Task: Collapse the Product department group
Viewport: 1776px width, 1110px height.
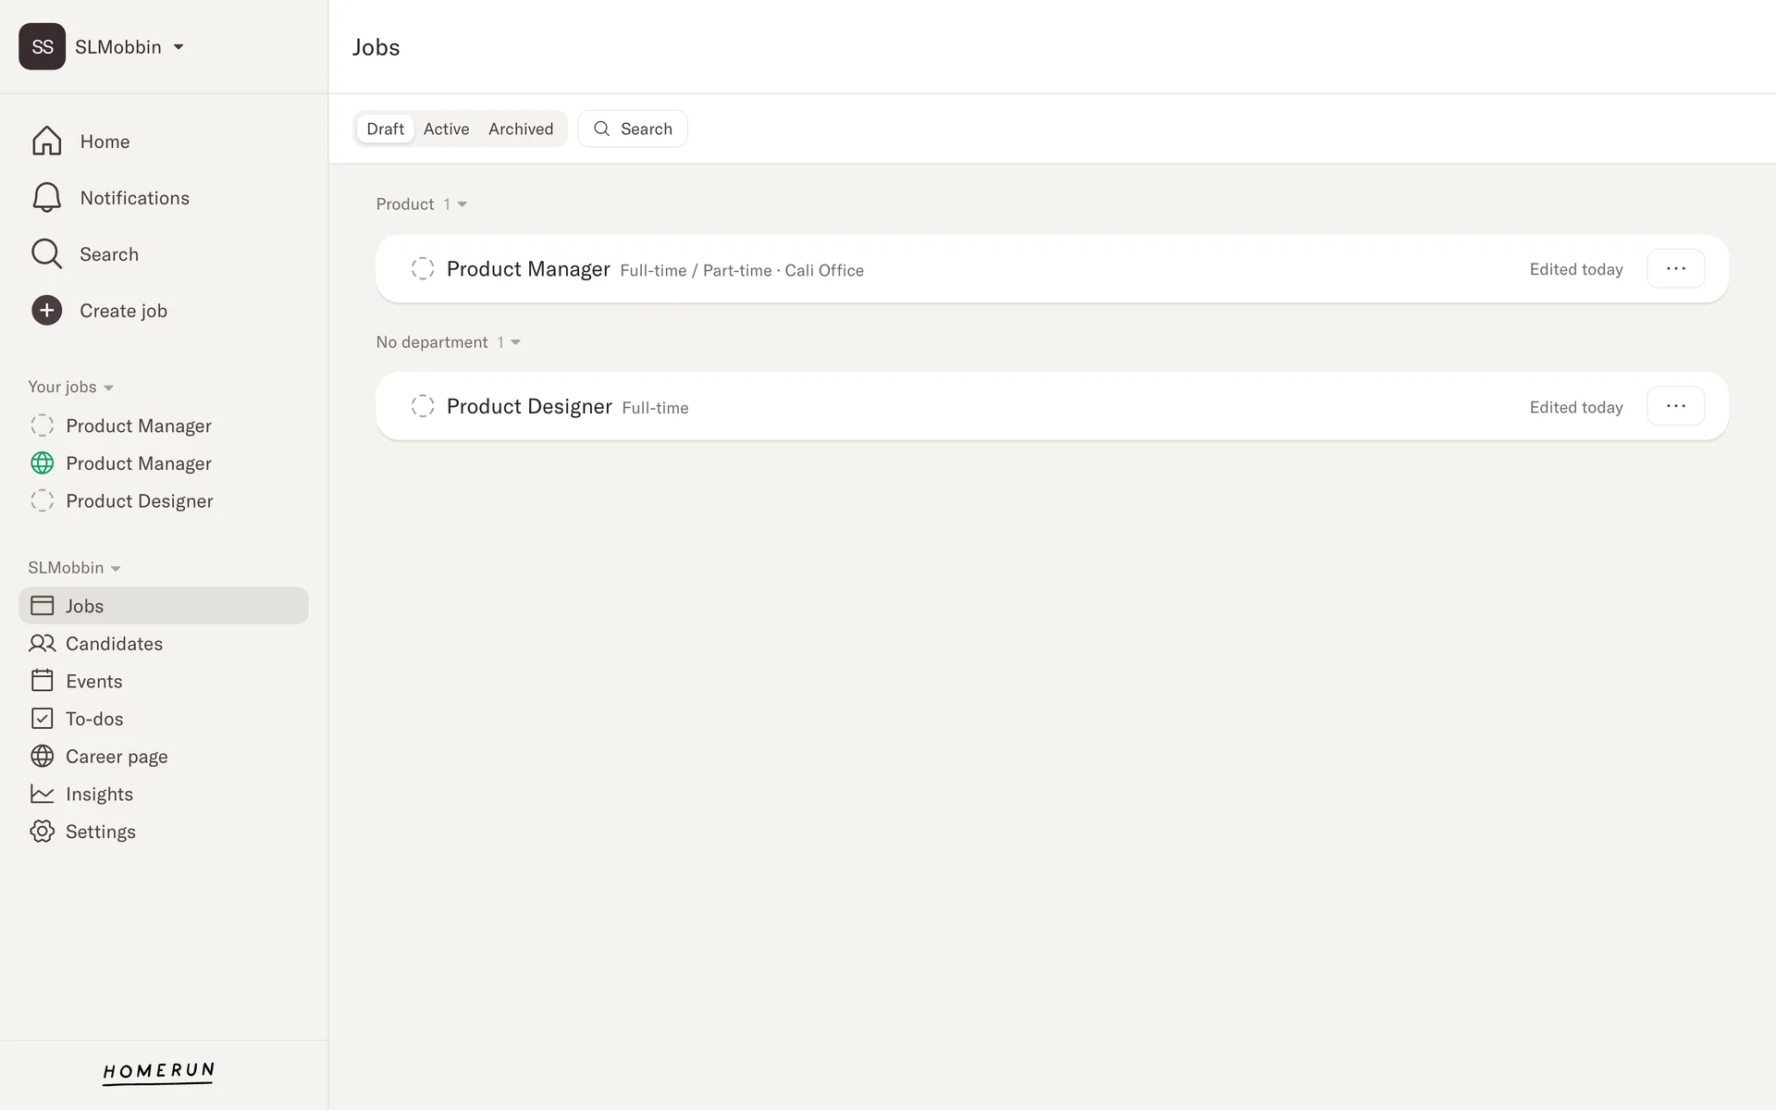Action: (462, 204)
